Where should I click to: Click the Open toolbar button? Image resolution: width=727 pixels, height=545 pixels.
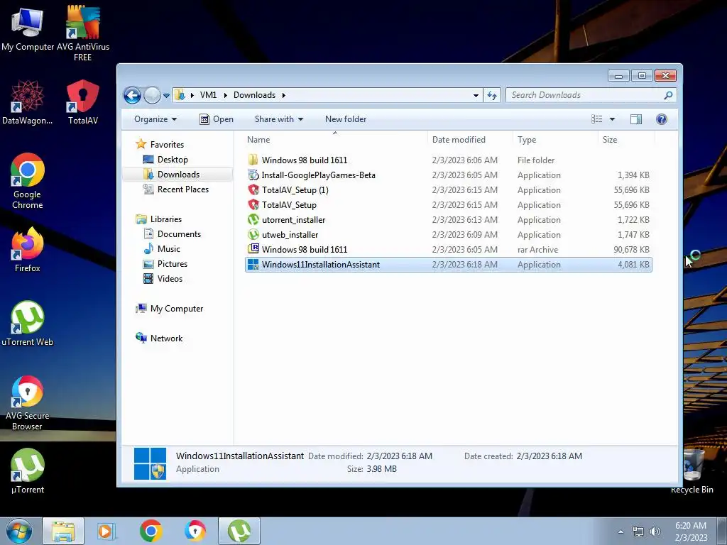click(216, 119)
